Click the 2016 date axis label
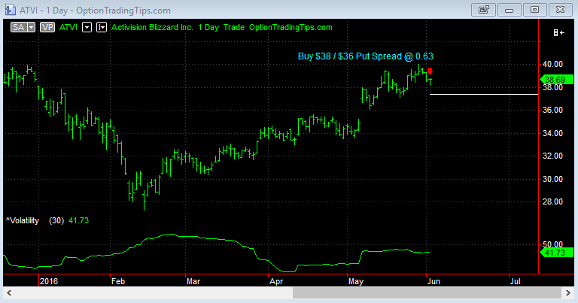 click(49, 282)
